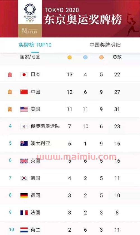
Task: Click the Tokyo 2020 Olympic logo
Action: pos(30,13)
